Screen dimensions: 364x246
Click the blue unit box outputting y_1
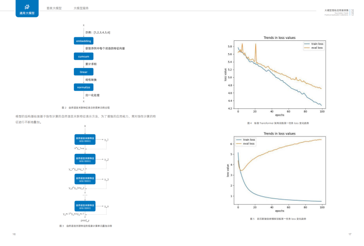pyautogui.click(x=85, y=140)
